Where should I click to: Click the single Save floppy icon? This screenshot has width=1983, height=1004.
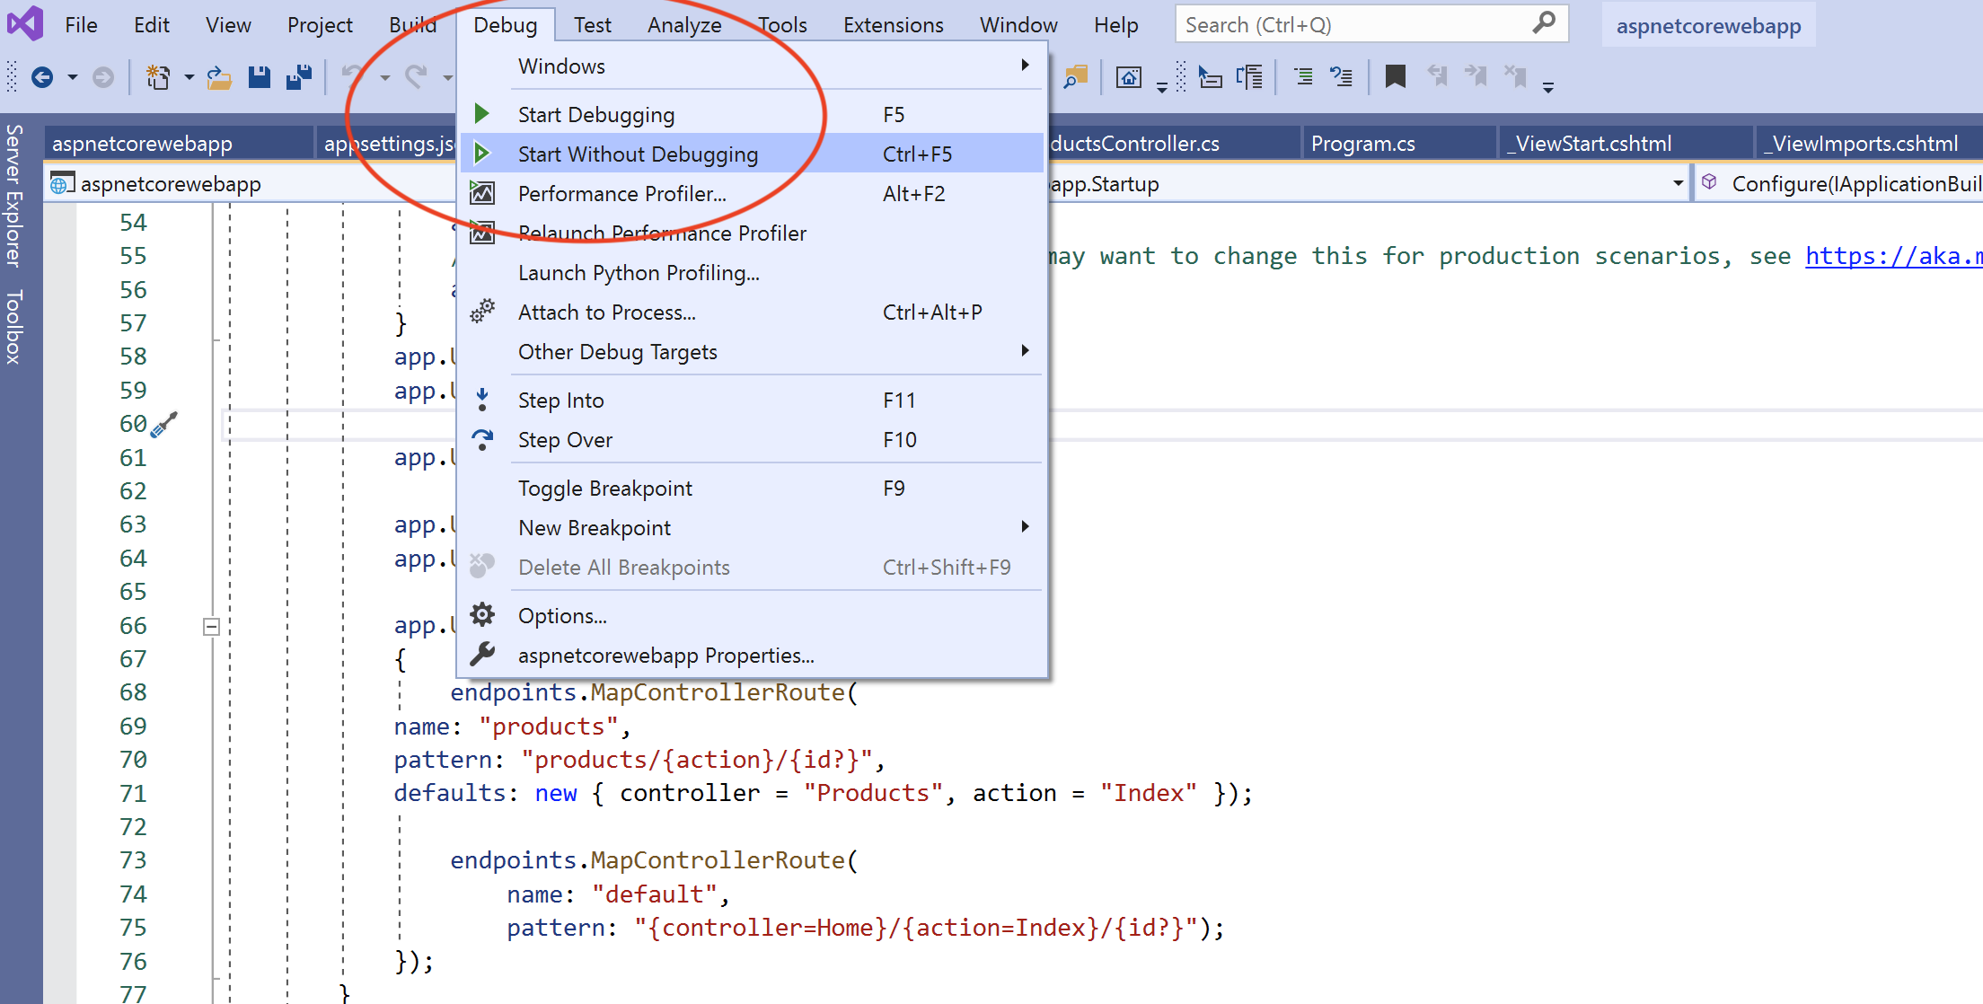click(x=260, y=78)
